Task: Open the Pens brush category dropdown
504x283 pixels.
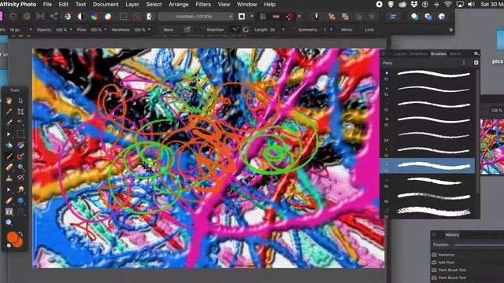Action: 424,63
